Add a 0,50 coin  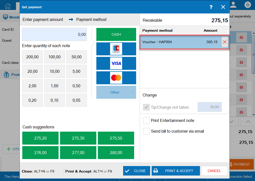tap(77, 86)
